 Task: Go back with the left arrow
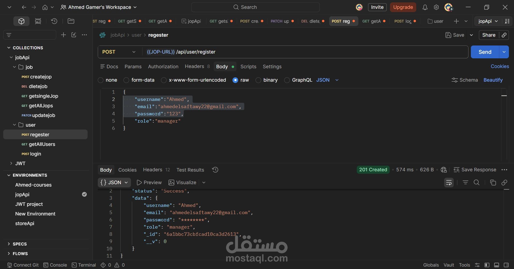tap(24, 7)
